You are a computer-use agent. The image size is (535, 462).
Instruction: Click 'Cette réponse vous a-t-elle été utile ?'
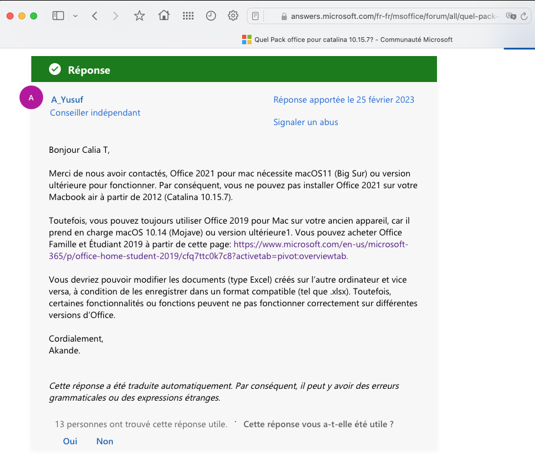coord(318,424)
